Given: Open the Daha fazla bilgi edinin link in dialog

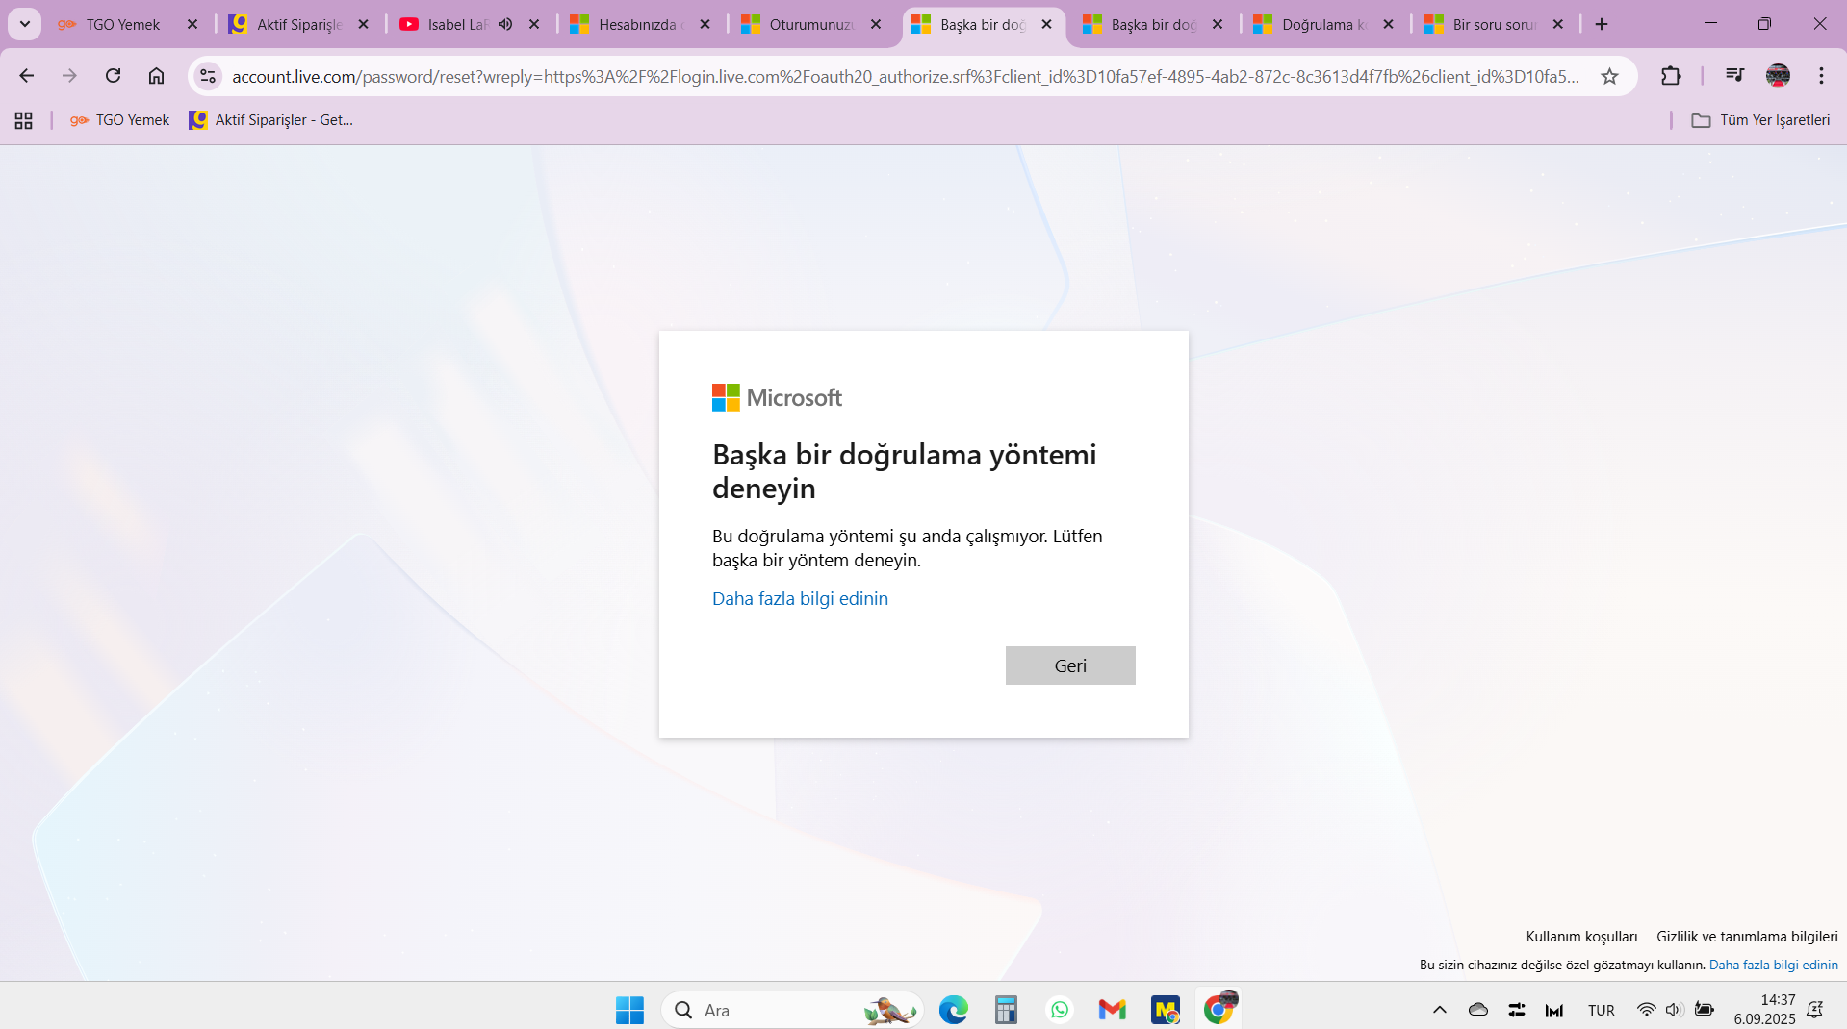Looking at the screenshot, I should (800, 598).
